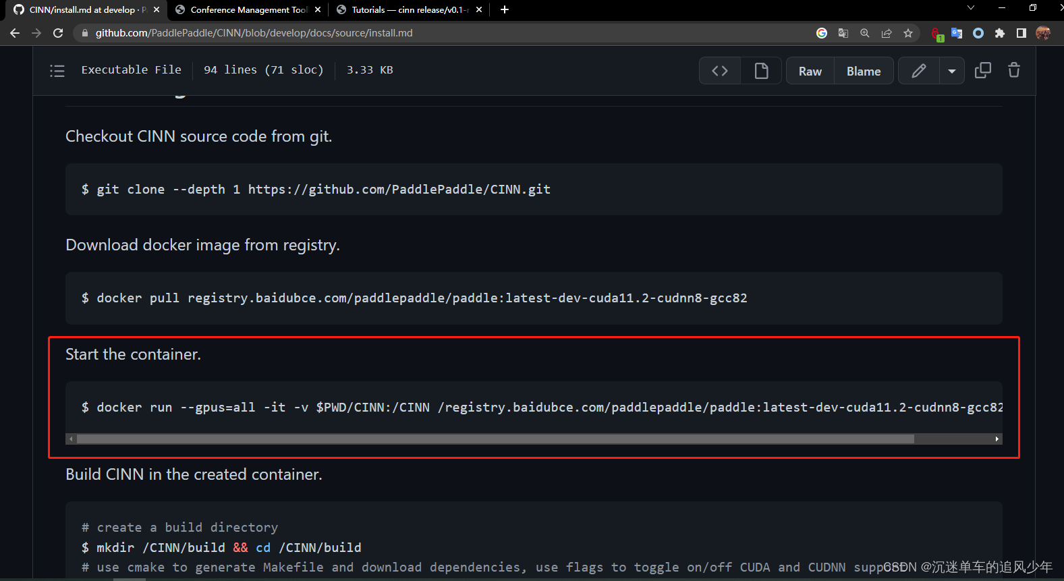
Task: Click the 'Start the container.' text
Action: coord(133,354)
